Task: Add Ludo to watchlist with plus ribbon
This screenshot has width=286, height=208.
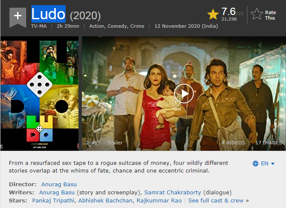Action: point(18,17)
